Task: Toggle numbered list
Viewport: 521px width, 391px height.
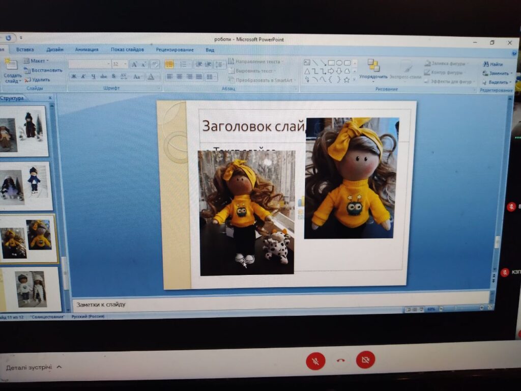Action: [x=183, y=64]
